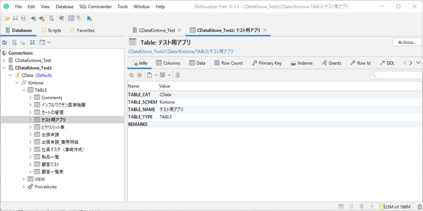This screenshot has width=423, height=211.
Task: Click the export grid icon in Info toolbar
Action: (150, 75)
